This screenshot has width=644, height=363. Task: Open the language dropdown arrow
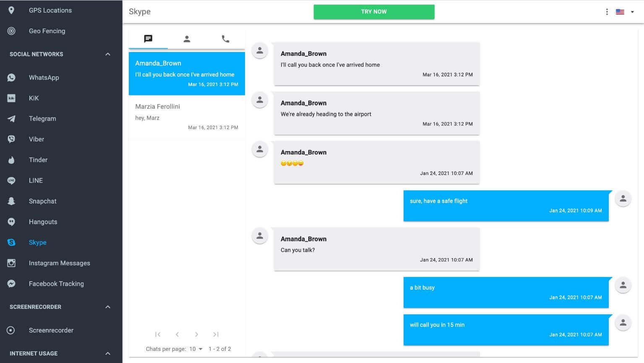click(x=632, y=12)
